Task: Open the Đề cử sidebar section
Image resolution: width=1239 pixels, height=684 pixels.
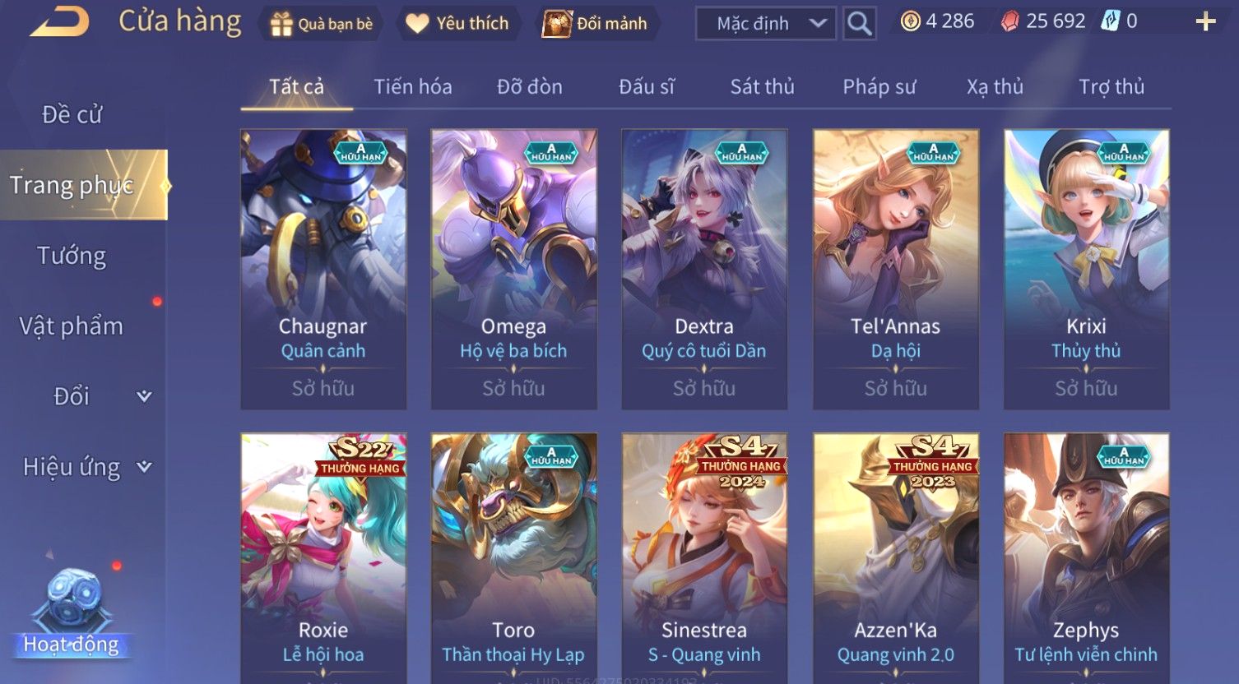Action: point(72,114)
